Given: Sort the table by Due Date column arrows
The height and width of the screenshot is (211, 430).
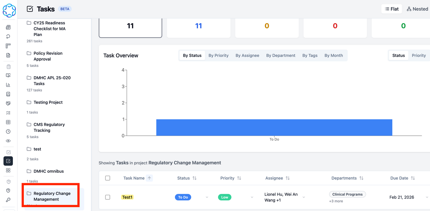Looking at the screenshot, I should pyautogui.click(x=413, y=178).
